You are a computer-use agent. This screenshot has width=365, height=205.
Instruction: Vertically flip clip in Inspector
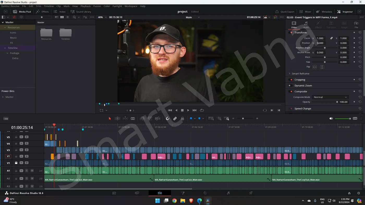coord(322,67)
